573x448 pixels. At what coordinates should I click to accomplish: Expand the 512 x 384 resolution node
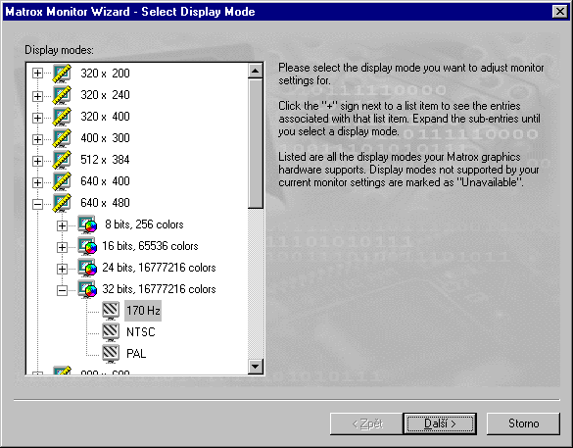37,161
